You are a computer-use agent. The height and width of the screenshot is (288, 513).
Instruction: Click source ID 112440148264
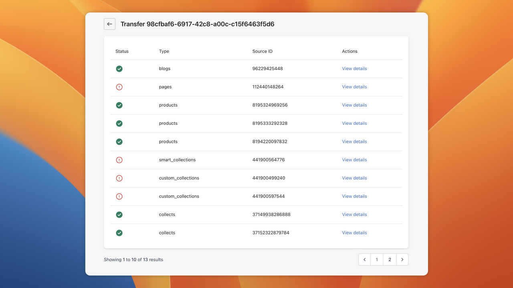(x=268, y=87)
